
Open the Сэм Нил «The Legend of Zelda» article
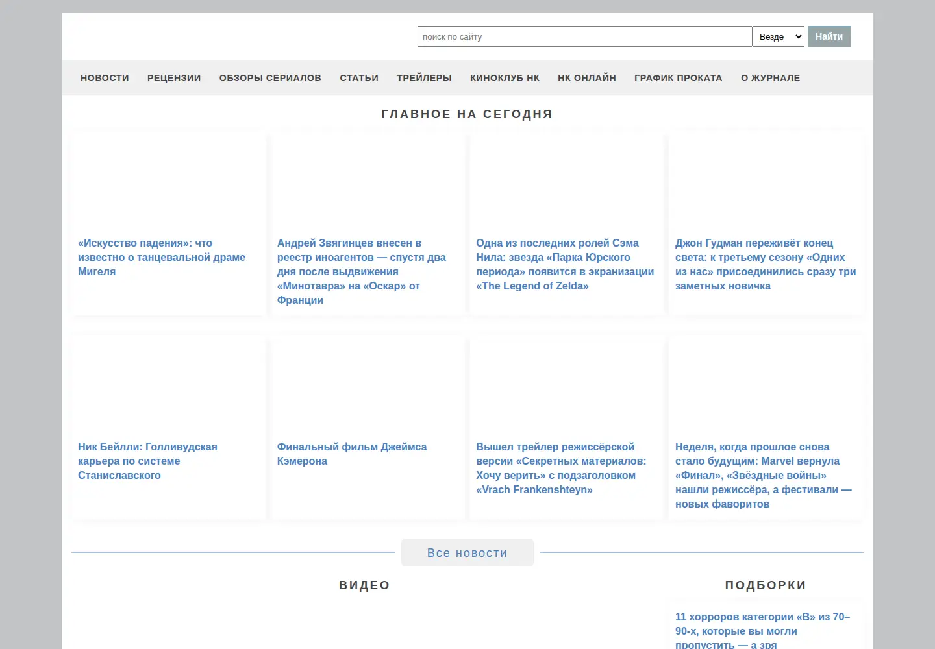565,264
